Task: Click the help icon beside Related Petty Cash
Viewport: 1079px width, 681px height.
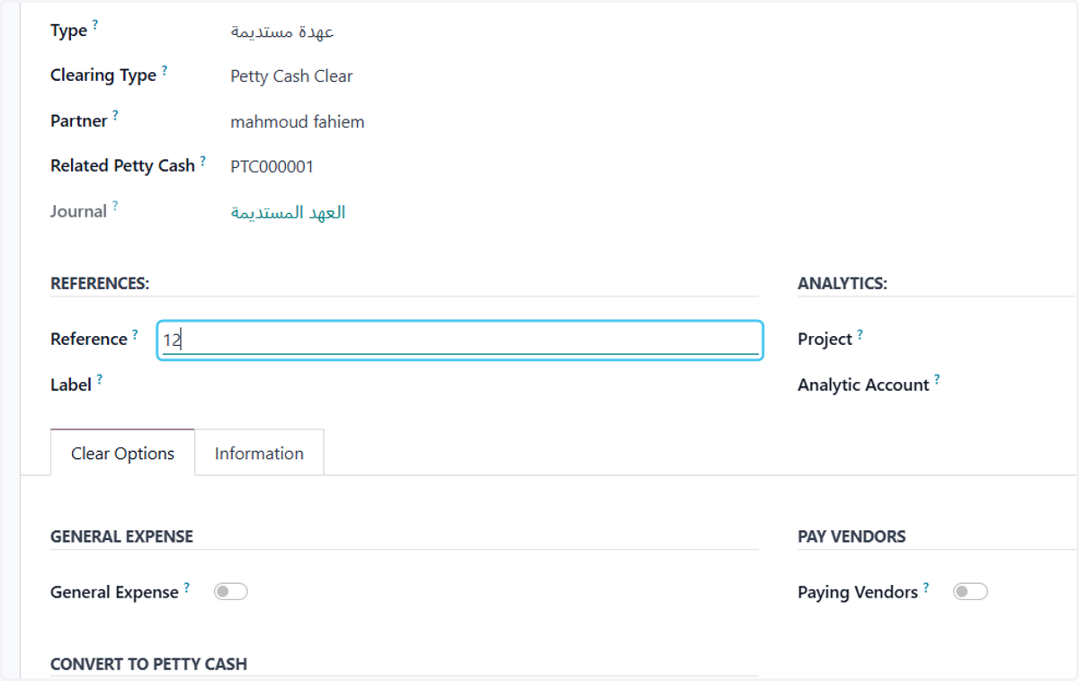Action: [x=203, y=161]
